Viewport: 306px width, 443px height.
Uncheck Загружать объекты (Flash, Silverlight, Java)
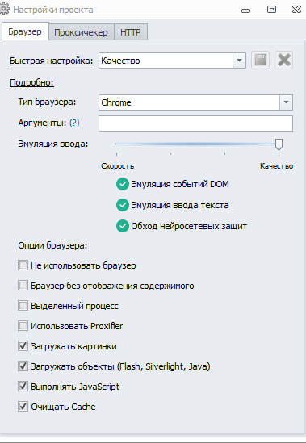tap(23, 366)
